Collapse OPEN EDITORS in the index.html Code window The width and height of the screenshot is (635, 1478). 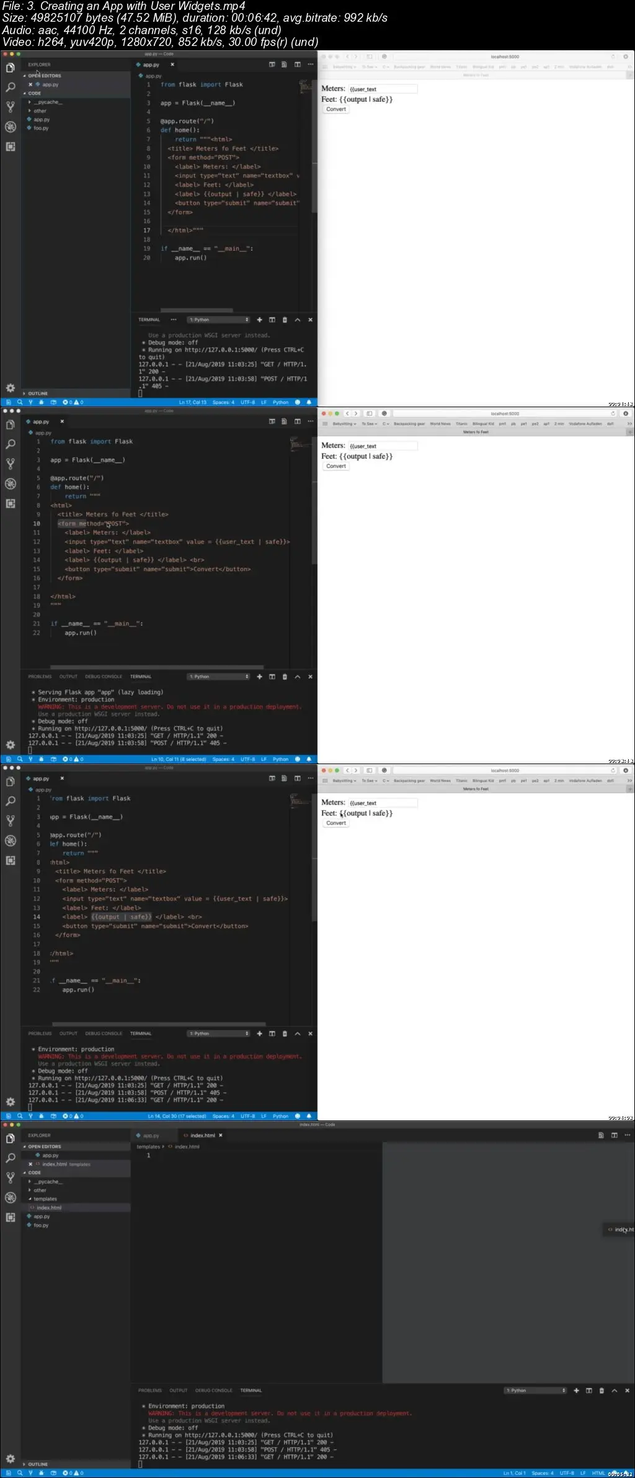[44, 1147]
